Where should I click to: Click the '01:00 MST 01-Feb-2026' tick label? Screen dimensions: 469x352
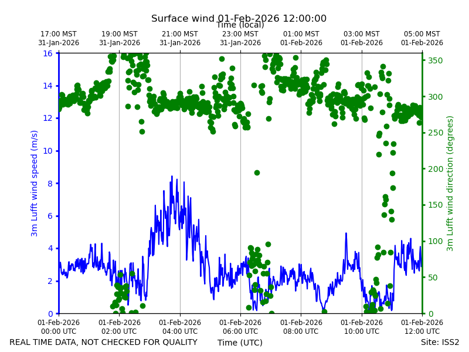pos(301,38)
